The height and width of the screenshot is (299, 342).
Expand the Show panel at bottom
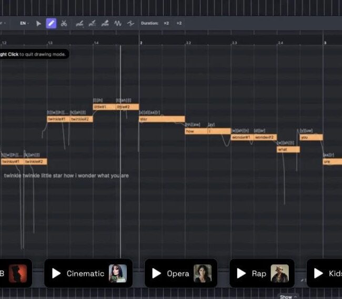[288, 296]
